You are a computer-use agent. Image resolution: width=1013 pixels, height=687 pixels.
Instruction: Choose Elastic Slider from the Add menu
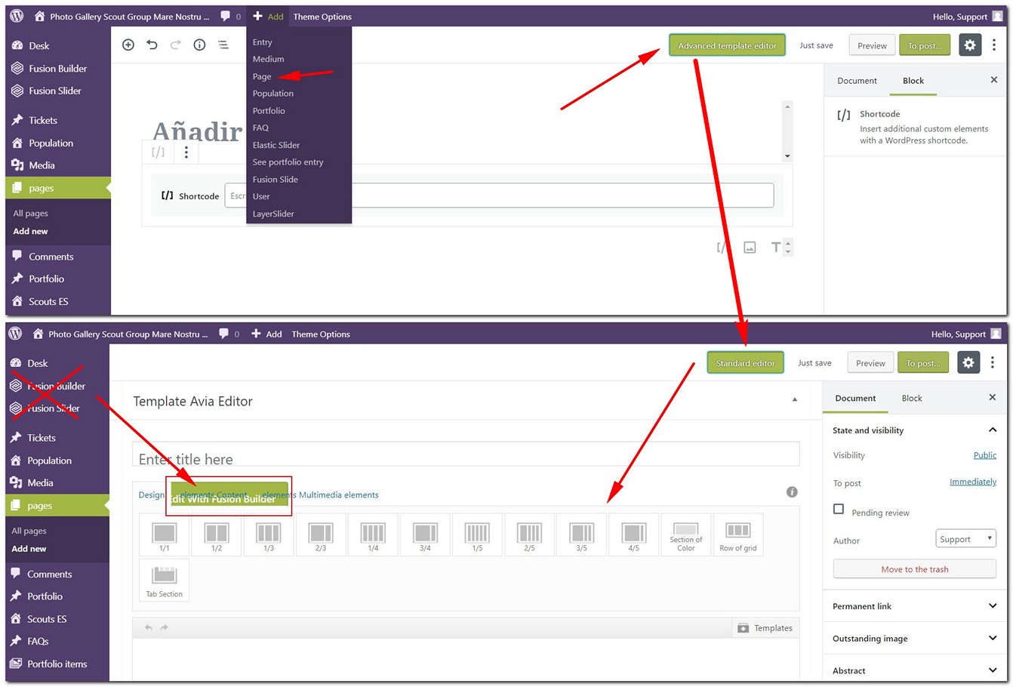(x=276, y=145)
